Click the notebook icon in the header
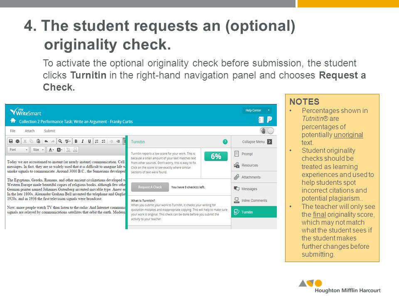This screenshot has height=299, width=399. pos(261,120)
